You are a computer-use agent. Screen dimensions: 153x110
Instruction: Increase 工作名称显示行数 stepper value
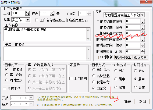[x=143, y=32]
